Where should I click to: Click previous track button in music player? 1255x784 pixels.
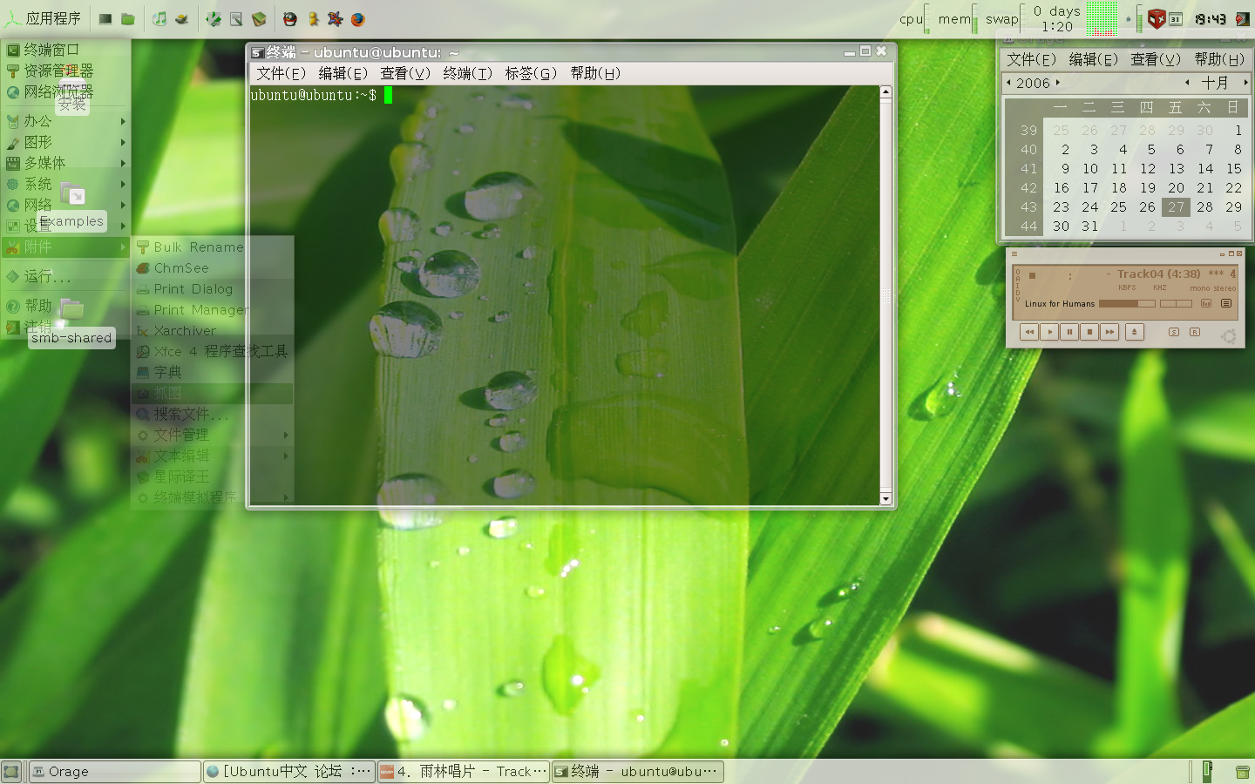(1029, 332)
